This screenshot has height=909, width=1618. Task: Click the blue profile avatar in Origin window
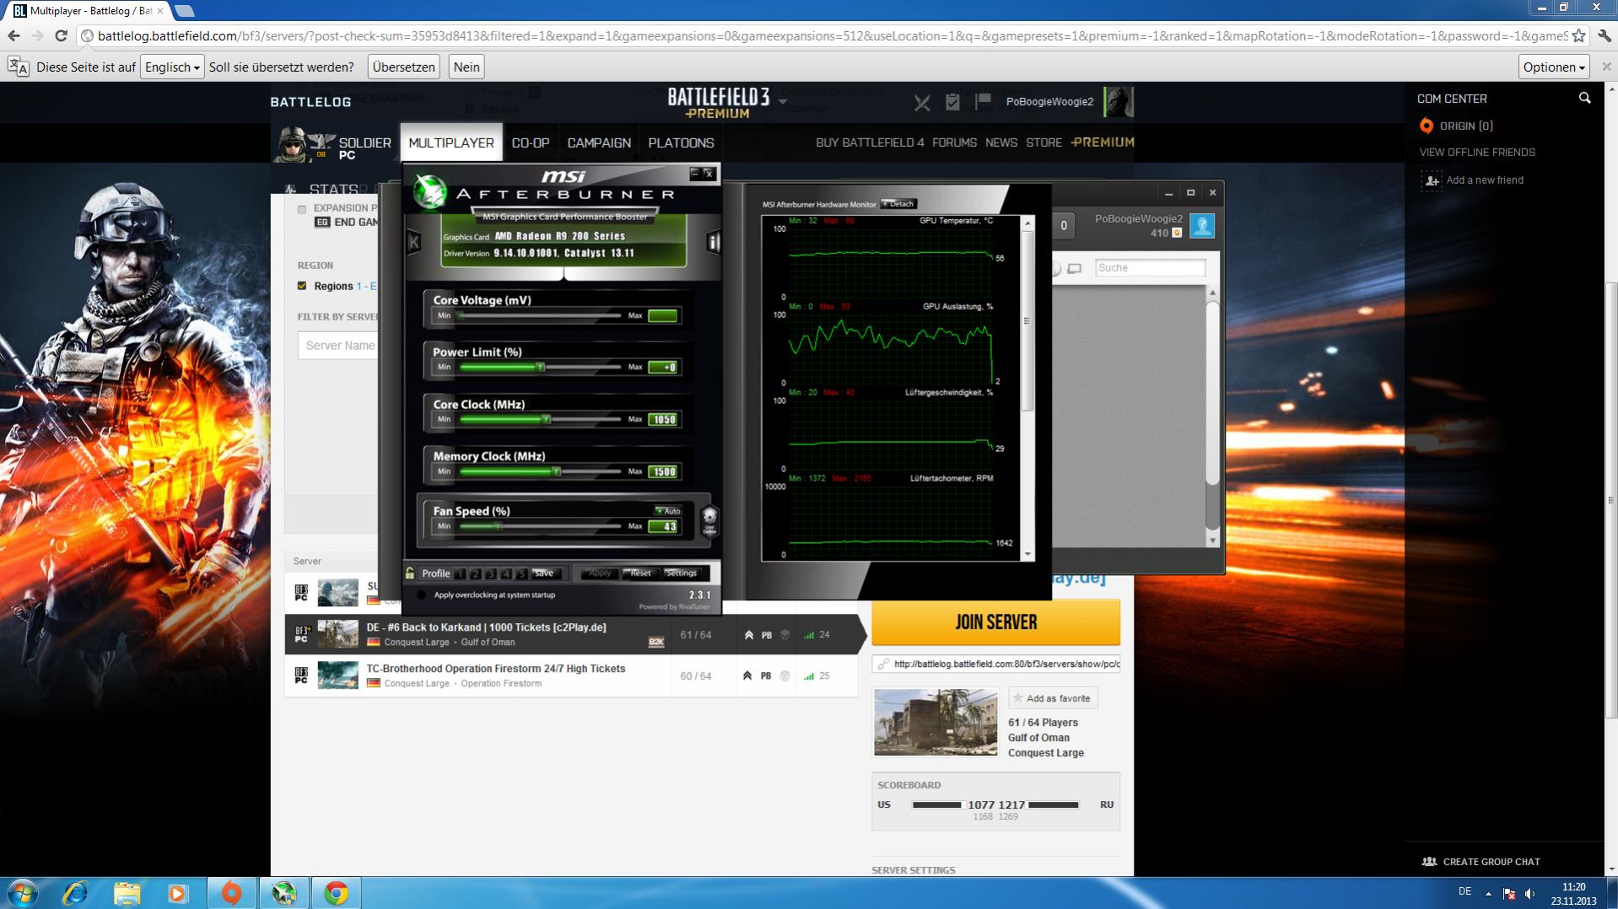click(1202, 226)
